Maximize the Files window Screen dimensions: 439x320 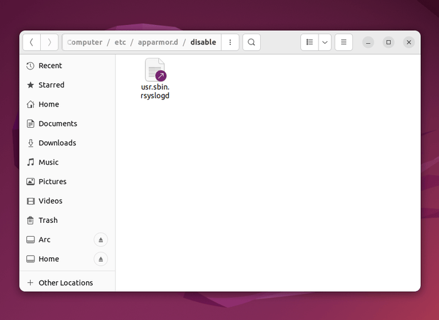[389, 42]
